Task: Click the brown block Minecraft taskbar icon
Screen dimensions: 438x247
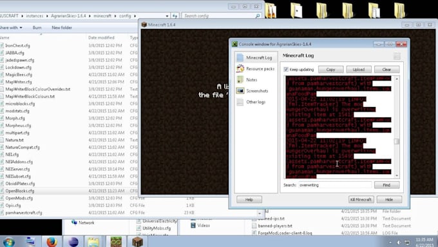Action: [x=137, y=241]
